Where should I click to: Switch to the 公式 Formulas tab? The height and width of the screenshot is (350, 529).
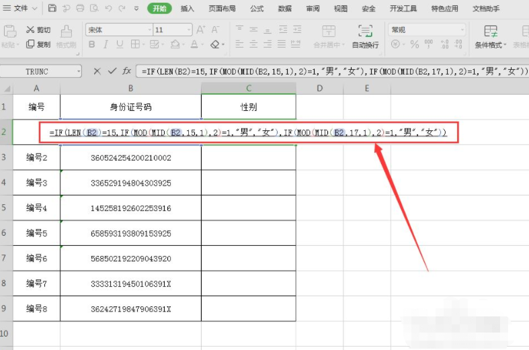pyautogui.click(x=257, y=9)
